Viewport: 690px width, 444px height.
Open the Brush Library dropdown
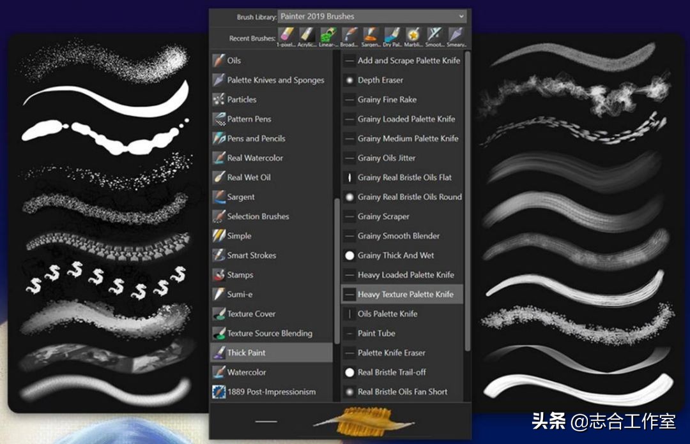(x=372, y=16)
